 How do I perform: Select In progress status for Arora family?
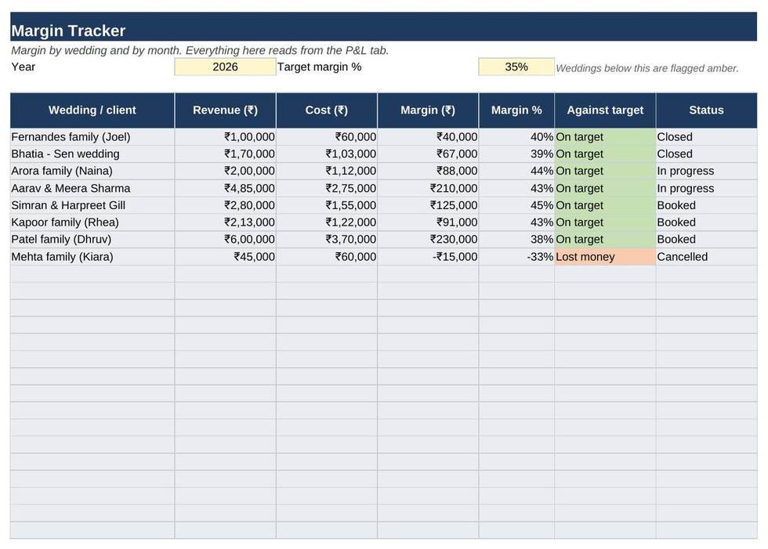(x=706, y=172)
